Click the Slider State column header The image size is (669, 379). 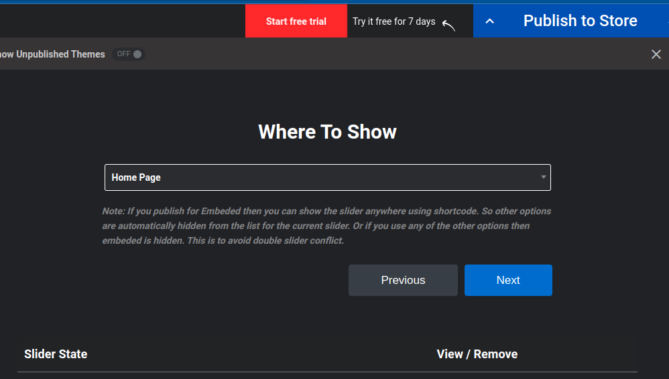pyautogui.click(x=56, y=354)
